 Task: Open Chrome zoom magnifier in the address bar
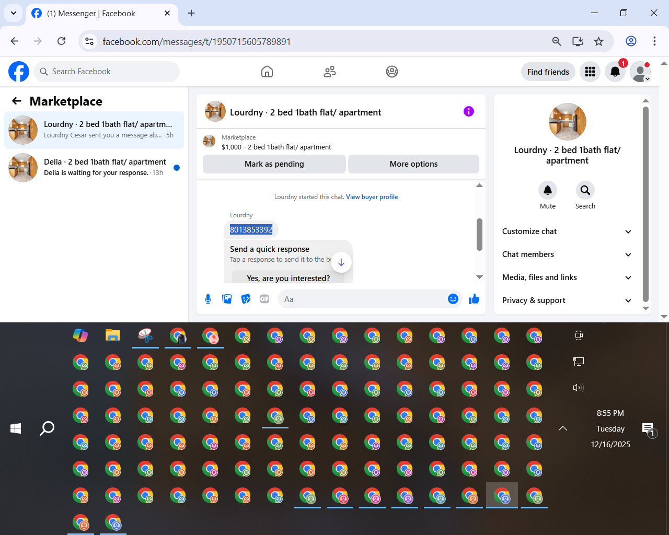(x=557, y=41)
